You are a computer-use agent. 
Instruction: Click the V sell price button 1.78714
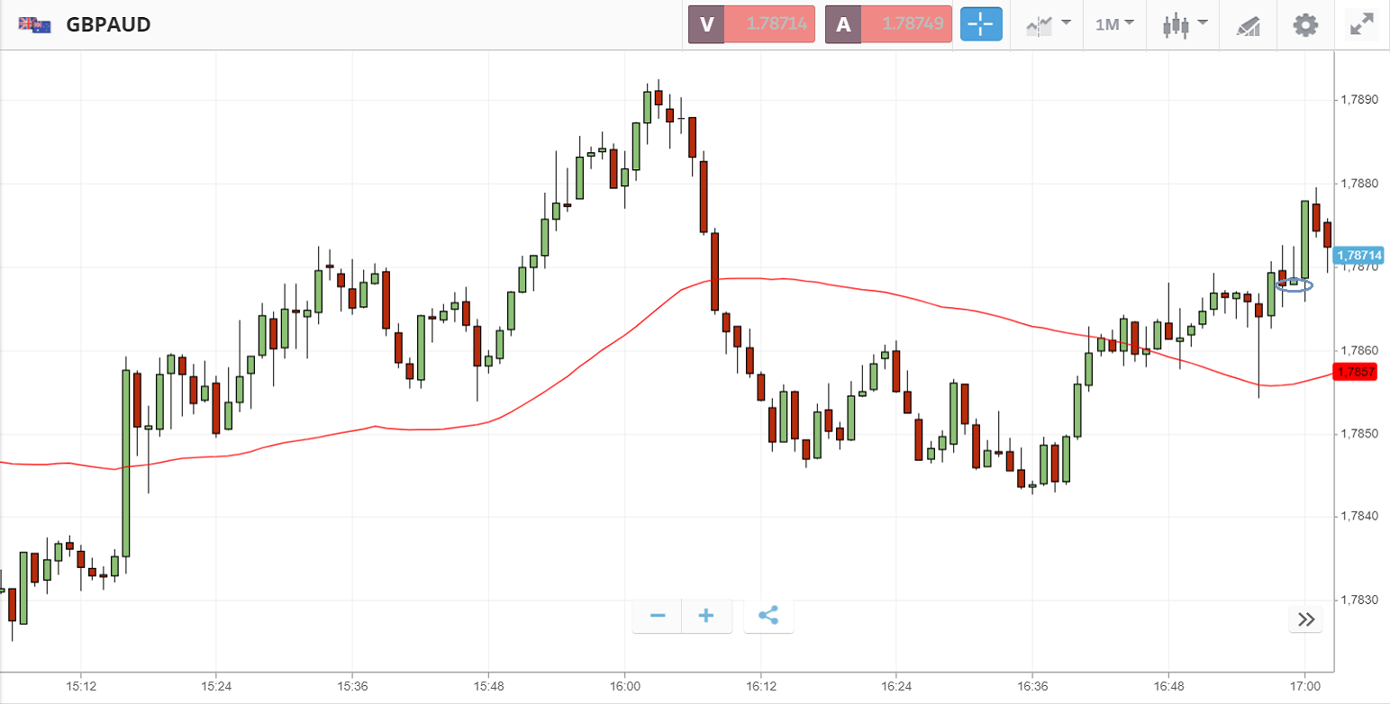(x=752, y=24)
